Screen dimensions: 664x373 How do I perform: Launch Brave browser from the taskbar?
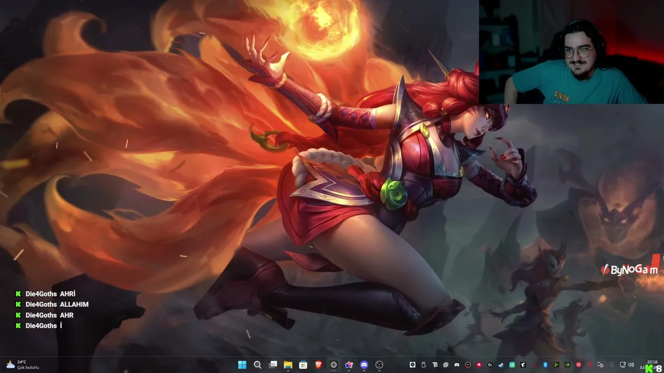(x=319, y=365)
